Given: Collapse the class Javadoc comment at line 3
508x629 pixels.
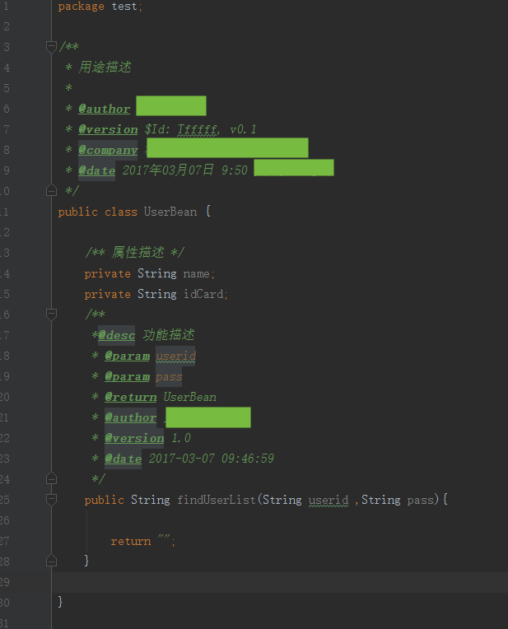Looking at the screenshot, I should (52, 46).
